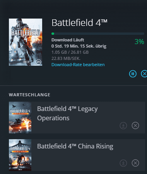Select Battlefield 4 Legacy Operations title
Screen dimensions: 147x174
pyautogui.click(x=67, y=113)
